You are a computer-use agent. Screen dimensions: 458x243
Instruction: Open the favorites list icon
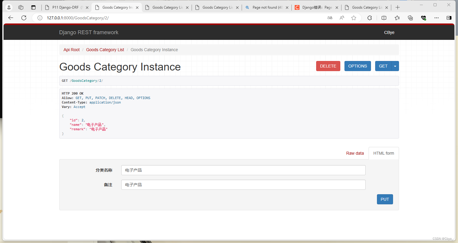[397, 18]
